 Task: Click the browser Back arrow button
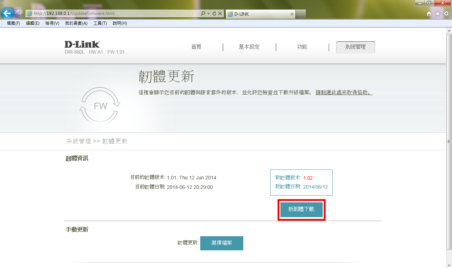click(x=7, y=13)
